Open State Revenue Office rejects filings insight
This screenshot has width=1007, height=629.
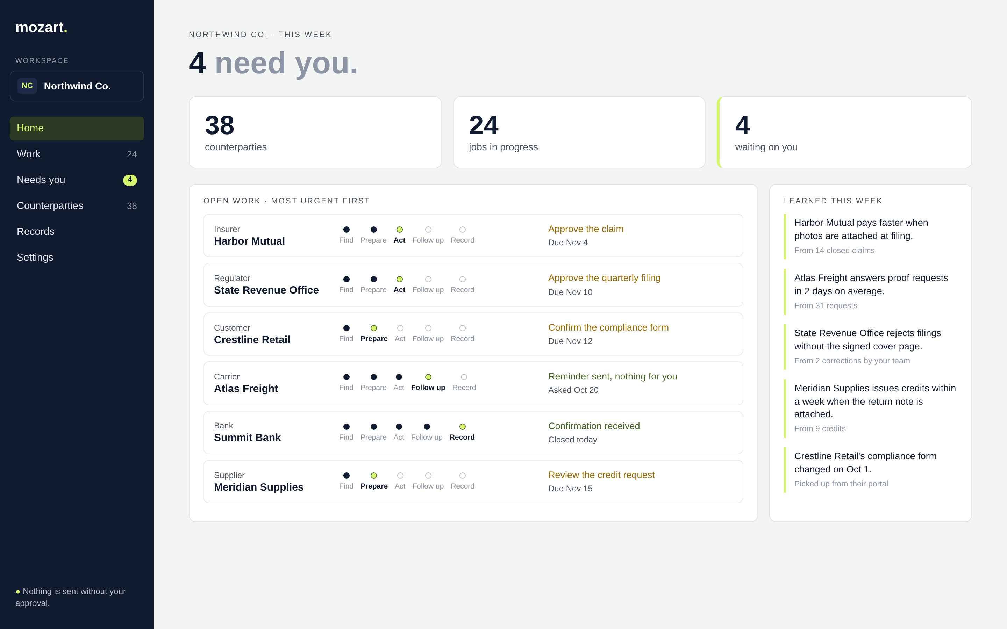point(871,347)
